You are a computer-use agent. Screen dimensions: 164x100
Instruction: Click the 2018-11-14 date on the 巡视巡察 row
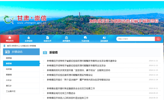[x=153, y=75]
